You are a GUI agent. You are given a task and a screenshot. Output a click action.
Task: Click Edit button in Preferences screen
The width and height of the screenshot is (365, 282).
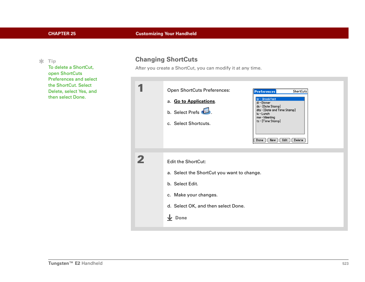(x=285, y=140)
